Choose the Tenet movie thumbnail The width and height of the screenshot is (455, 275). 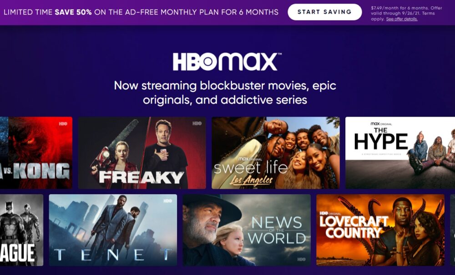(113, 230)
